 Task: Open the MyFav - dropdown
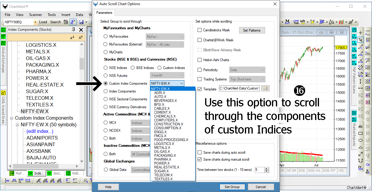pos(165,36)
